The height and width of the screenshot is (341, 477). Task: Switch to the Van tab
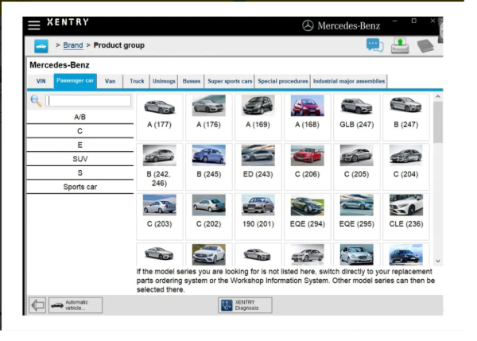tap(111, 81)
